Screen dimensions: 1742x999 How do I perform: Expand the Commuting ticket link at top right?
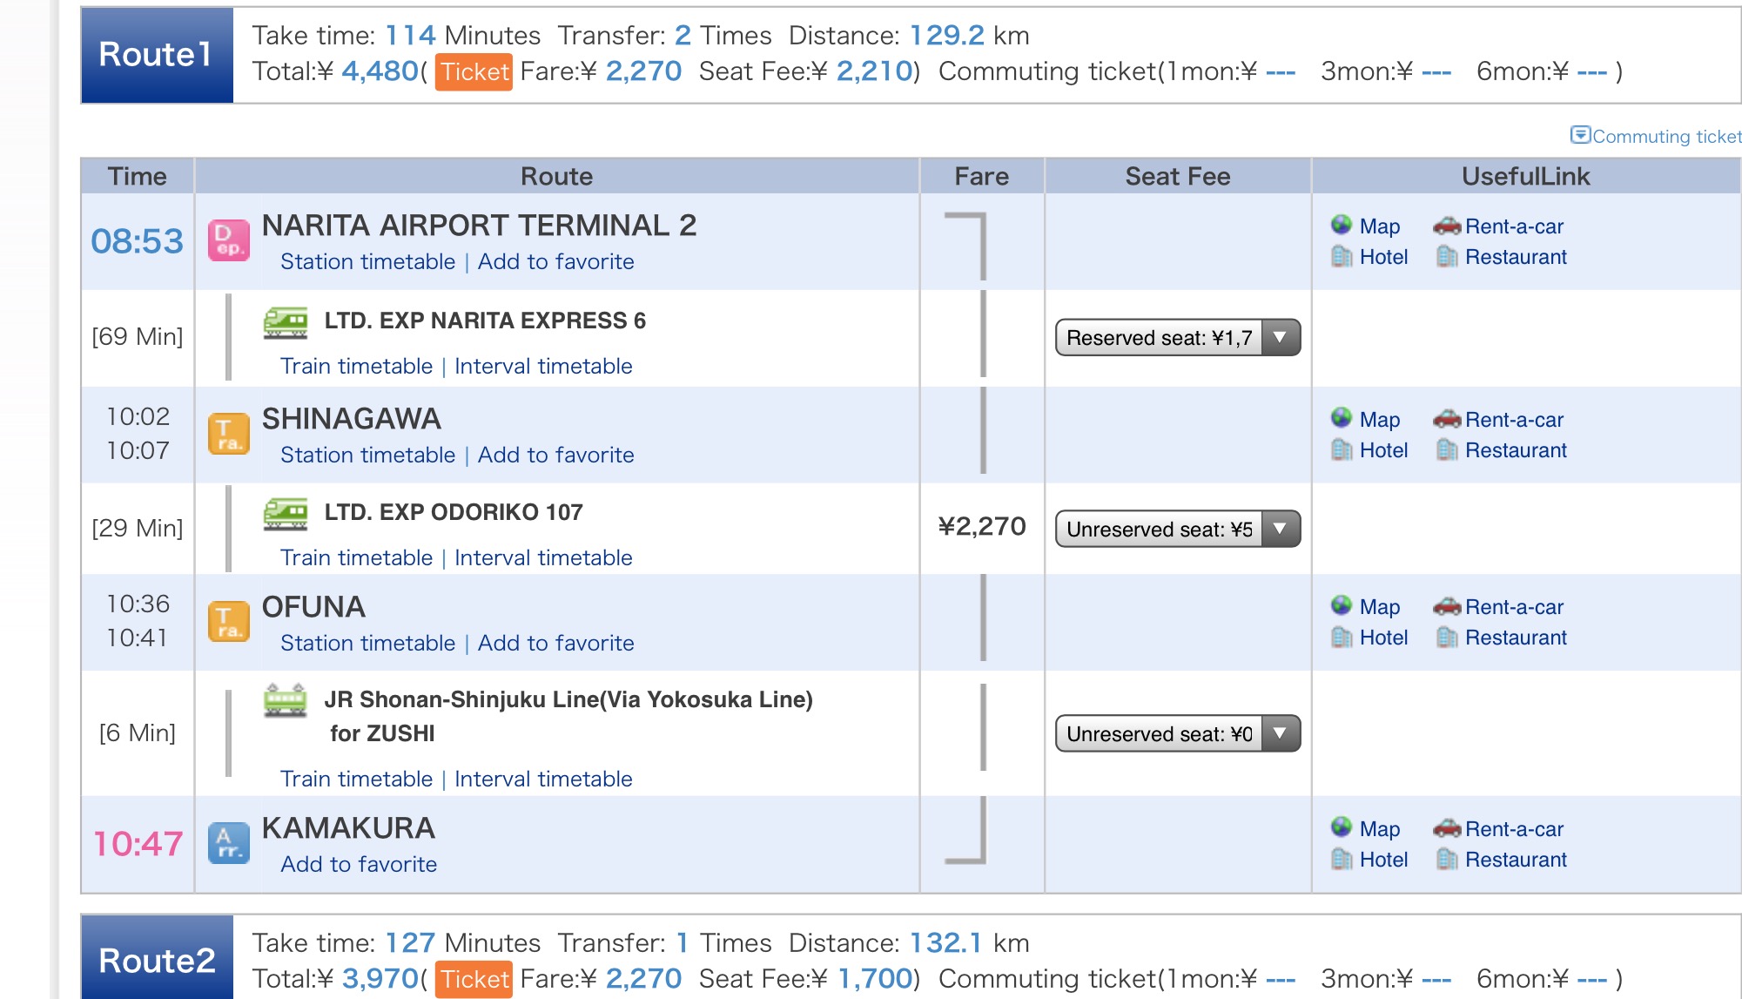1657,137
